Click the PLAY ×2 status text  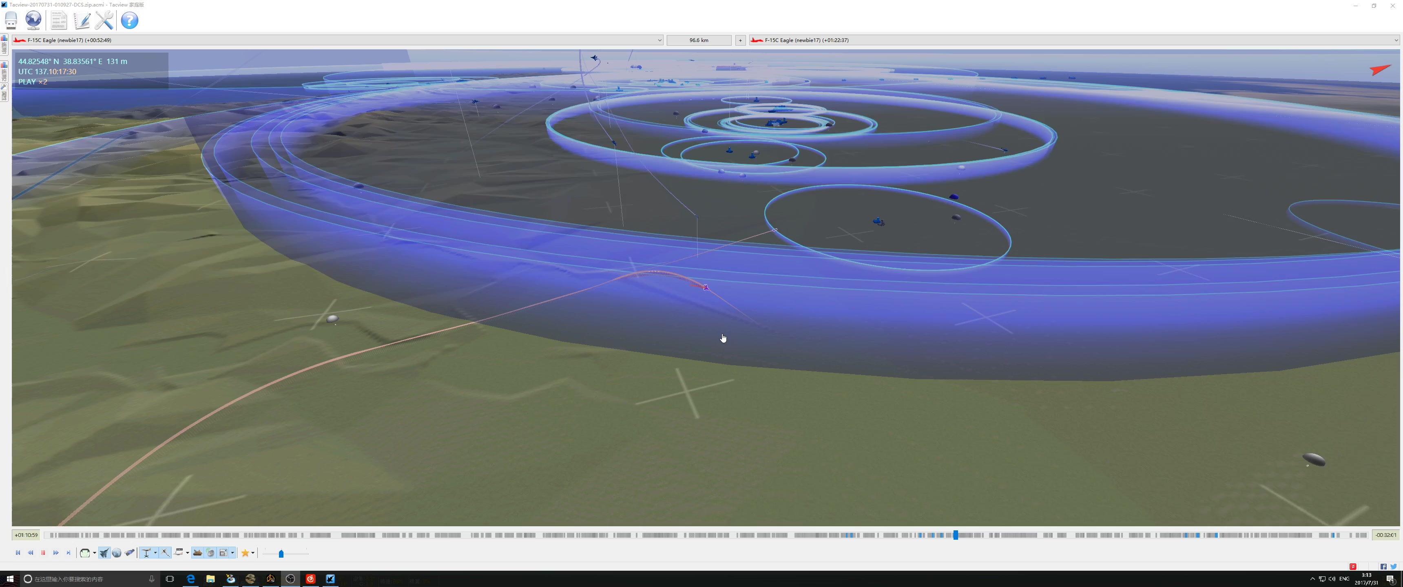click(33, 82)
